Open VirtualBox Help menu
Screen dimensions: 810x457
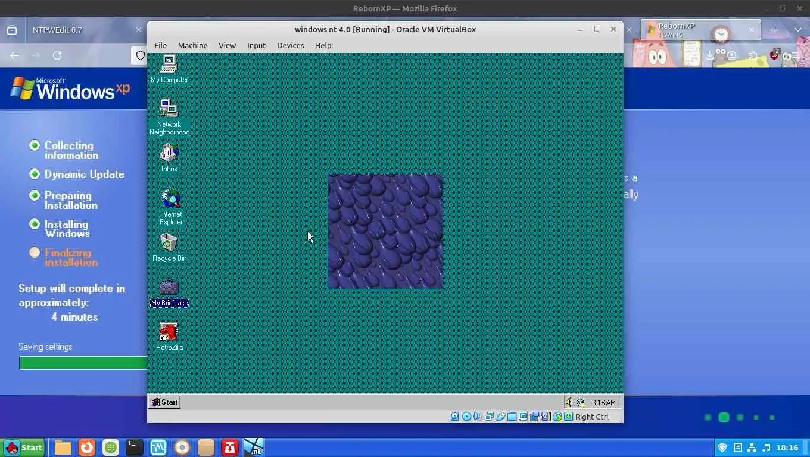(323, 45)
